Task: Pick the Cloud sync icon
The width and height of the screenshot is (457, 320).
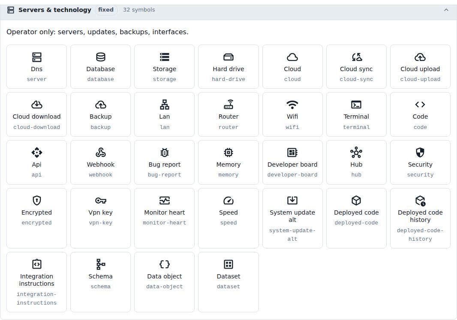Action: [356, 57]
